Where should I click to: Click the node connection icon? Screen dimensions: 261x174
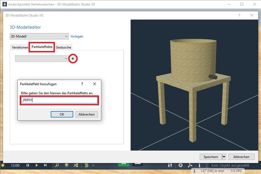(190, 165)
